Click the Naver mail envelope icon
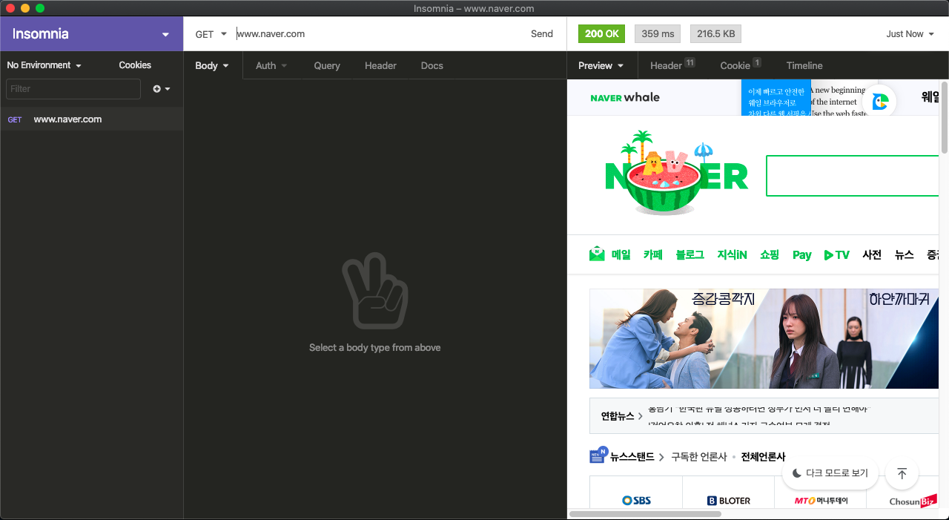Viewport: 949px width, 520px height. 597,254
